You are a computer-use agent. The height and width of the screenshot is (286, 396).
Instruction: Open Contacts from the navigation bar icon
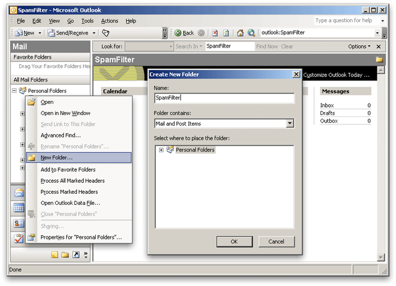pos(19,223)
